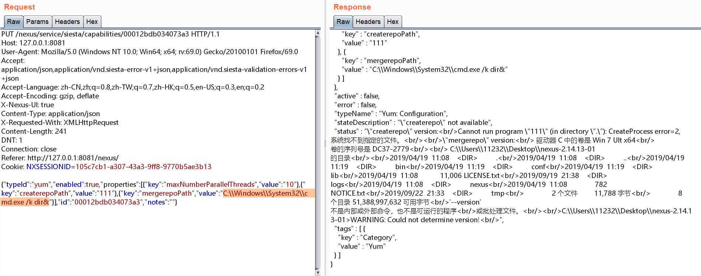701x276 pixels.
Task: Switch to the Request Raw tab
Action: [14, 22]
